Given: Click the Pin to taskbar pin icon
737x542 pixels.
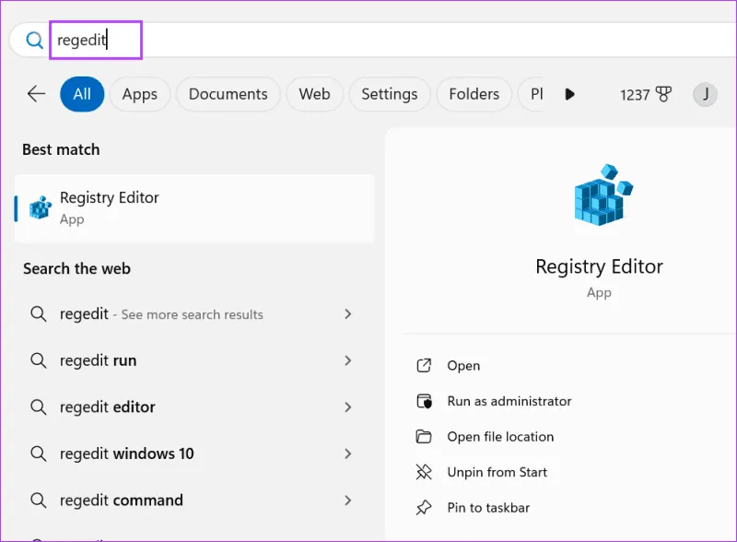Looking at the screenshot, I should 424,507.
